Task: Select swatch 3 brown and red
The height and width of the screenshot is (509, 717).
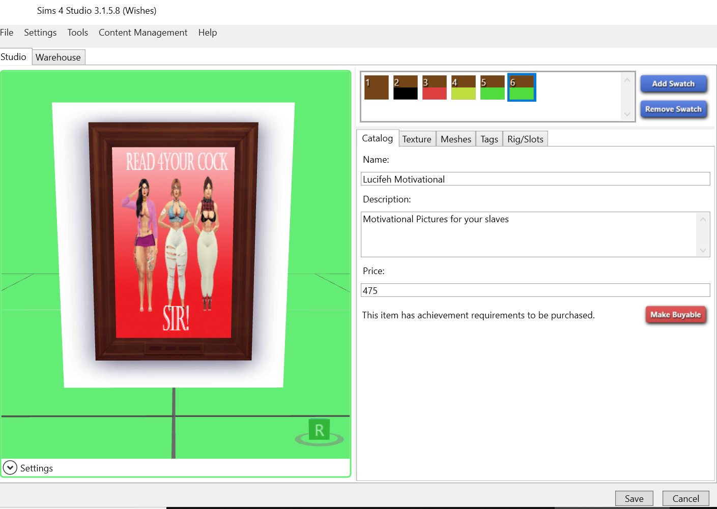Action: click(435, 87)
